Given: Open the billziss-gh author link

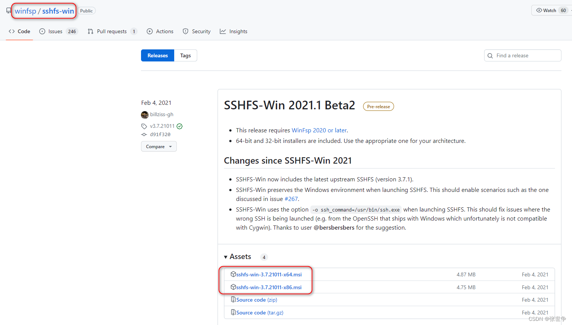Looking at the screenshot, I should pos(162,114).
